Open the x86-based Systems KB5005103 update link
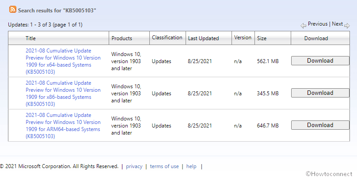357x180 pixels. tap(63, 94)
